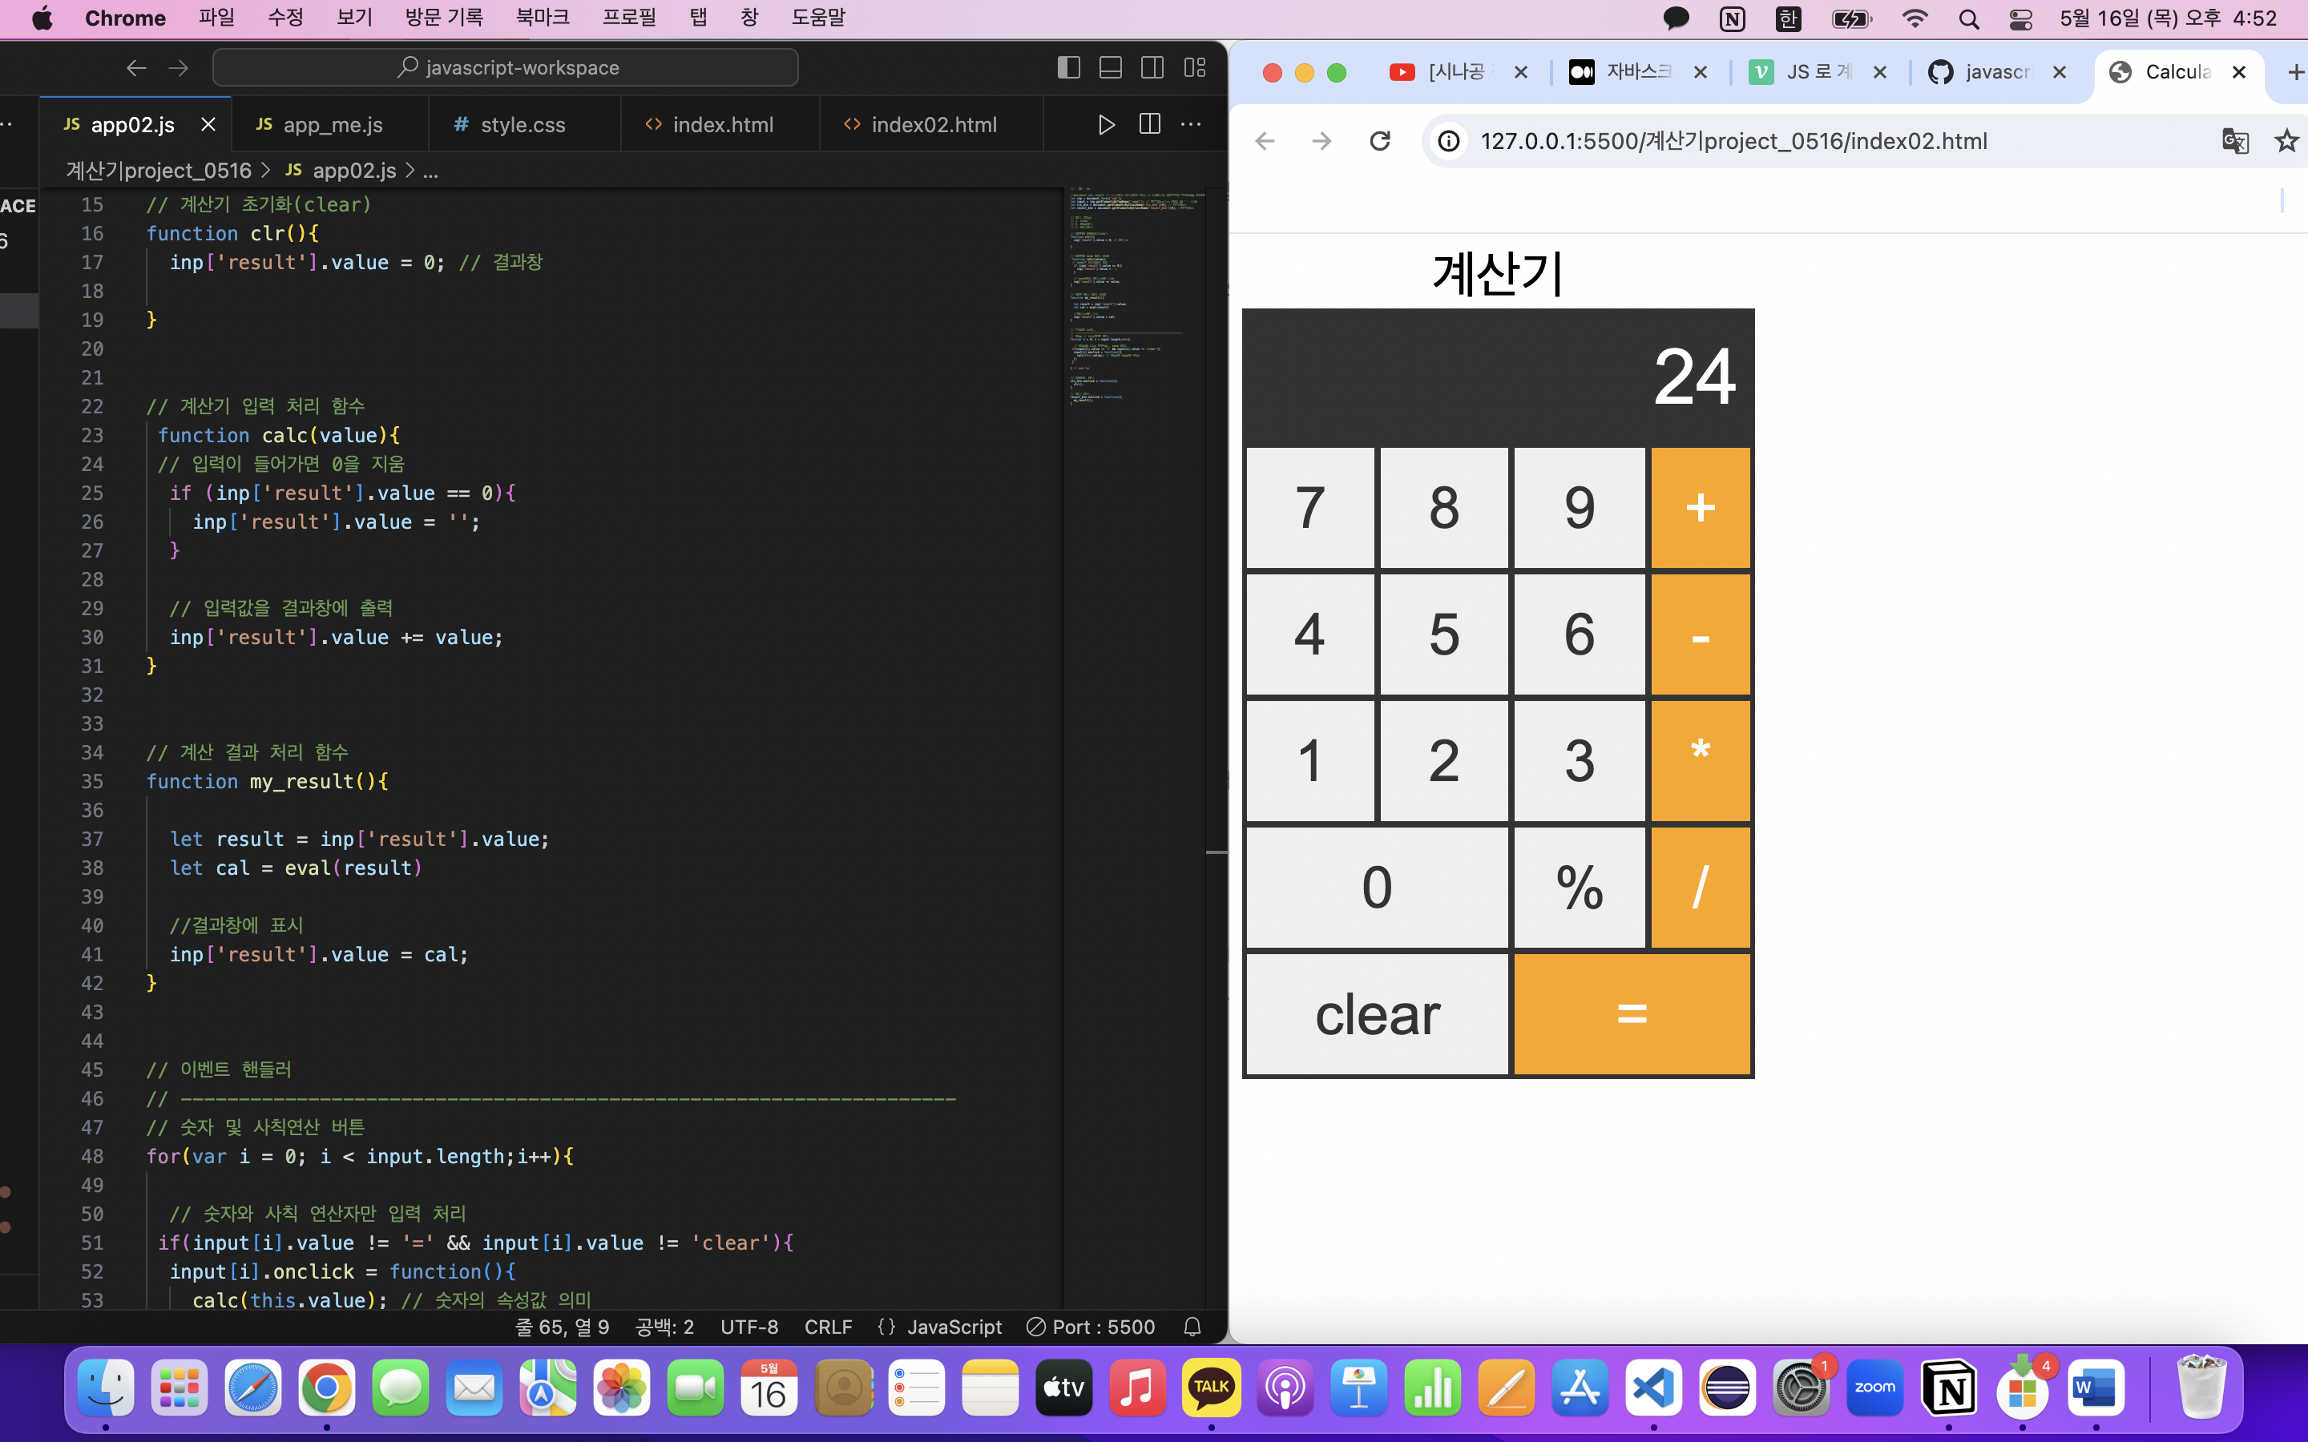The image size is (2308, 1442).
Task: Switch to the style.css editor tab
Action: click(x=522, y=125)
